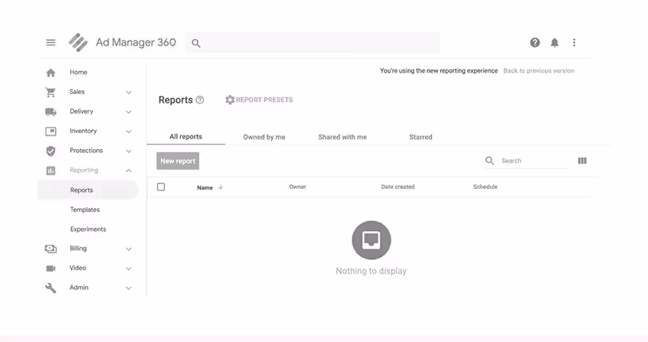Click the Sales shopping cart icon
648x342 pixels.
(50, 92)
